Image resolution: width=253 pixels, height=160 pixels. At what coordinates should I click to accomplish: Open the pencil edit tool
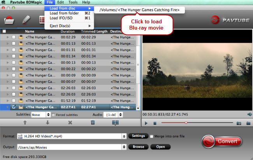[x=26, y=19]
